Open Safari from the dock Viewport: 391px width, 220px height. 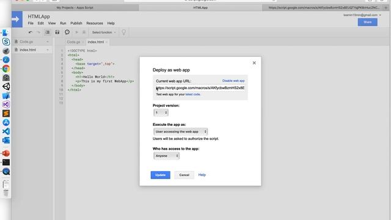6,60
